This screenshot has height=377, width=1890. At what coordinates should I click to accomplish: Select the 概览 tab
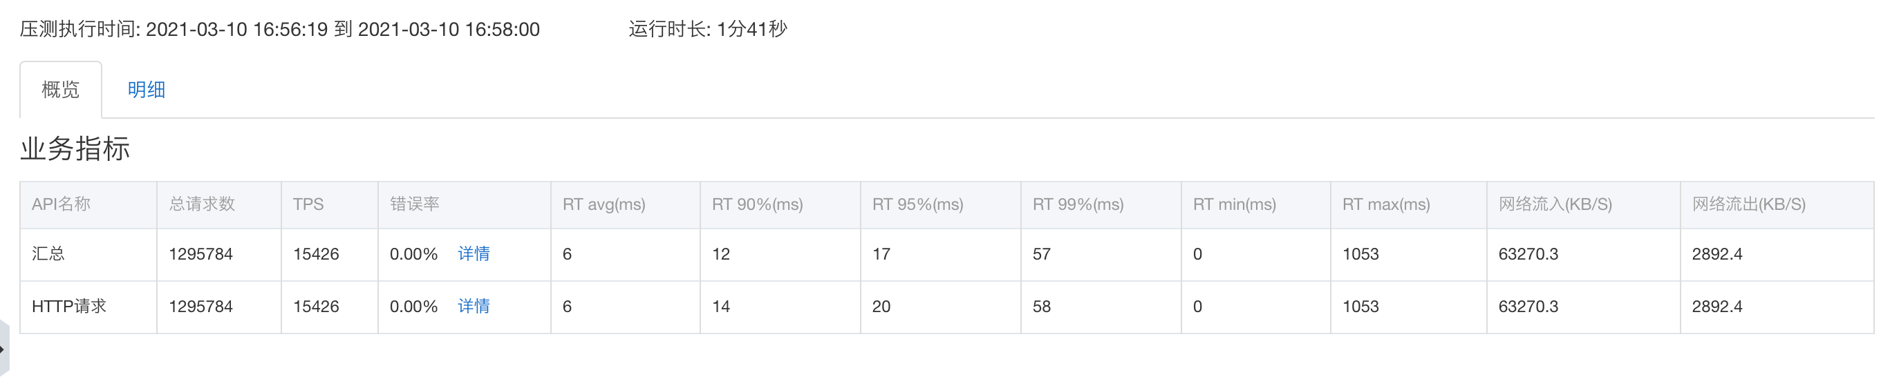[60, 90]
